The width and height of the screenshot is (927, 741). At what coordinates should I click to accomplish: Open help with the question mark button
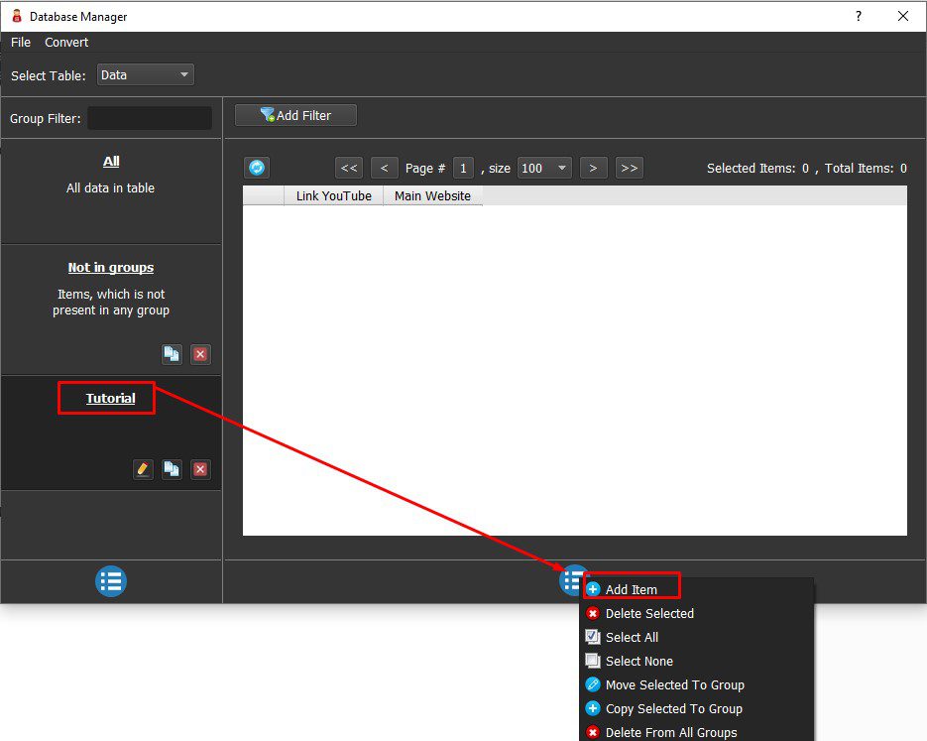859,16
